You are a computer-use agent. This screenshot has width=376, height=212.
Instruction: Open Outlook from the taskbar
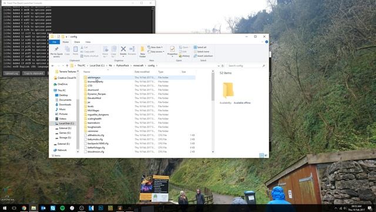click(x=43, y=208)
